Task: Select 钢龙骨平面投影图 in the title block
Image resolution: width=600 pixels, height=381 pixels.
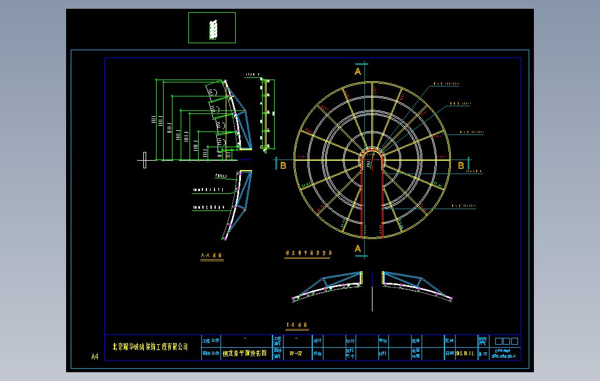Action: [x=245, y=353]
